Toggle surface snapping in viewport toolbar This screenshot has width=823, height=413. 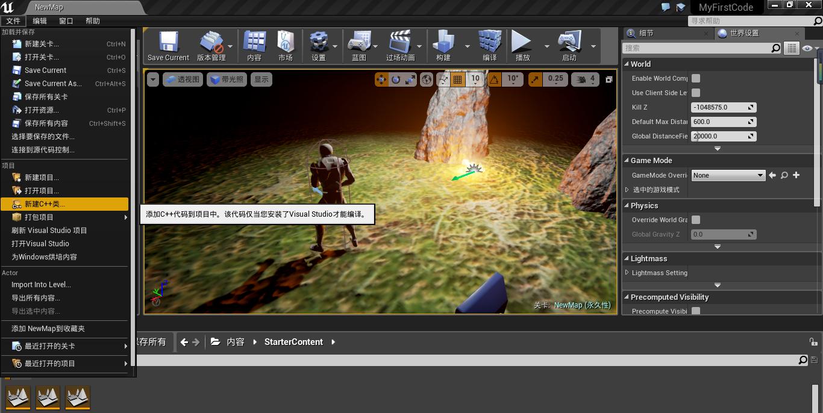point(443,79)
